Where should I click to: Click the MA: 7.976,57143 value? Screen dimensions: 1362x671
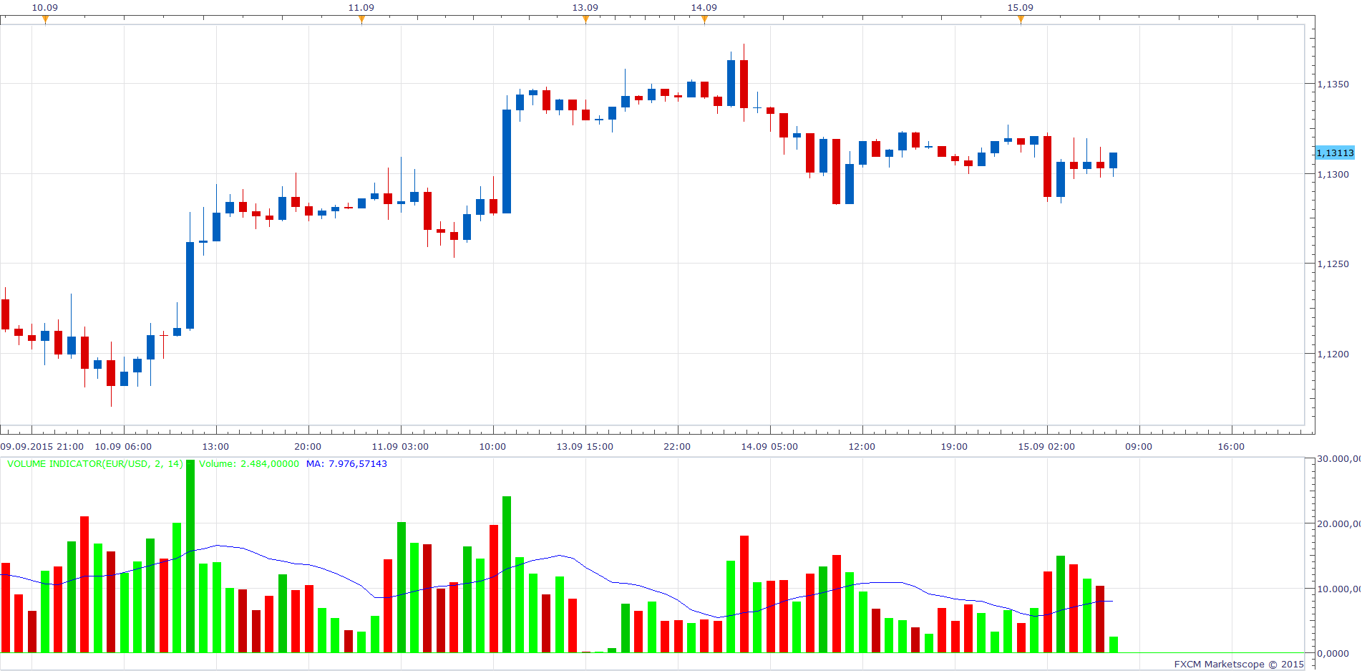pyautogui.click(x=346, y=463)
